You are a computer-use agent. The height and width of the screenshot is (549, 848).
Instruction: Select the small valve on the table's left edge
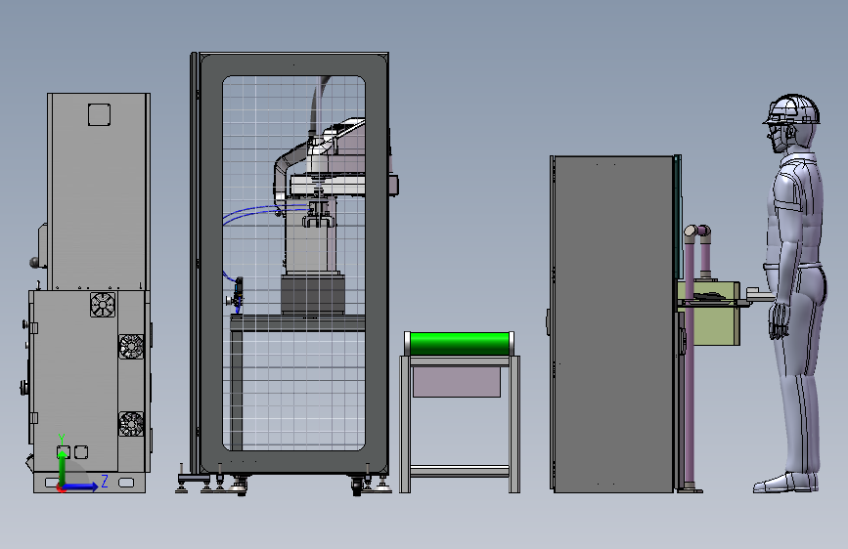coord(237,294)
